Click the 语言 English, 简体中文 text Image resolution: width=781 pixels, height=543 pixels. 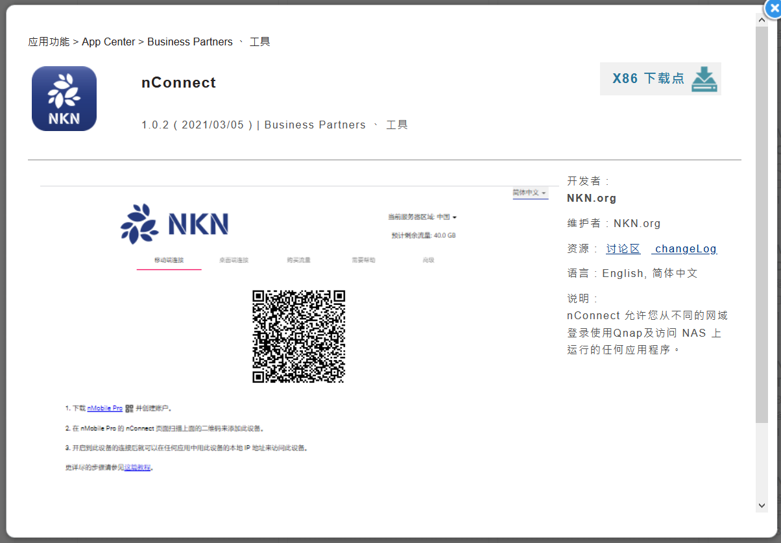point(632,274)
